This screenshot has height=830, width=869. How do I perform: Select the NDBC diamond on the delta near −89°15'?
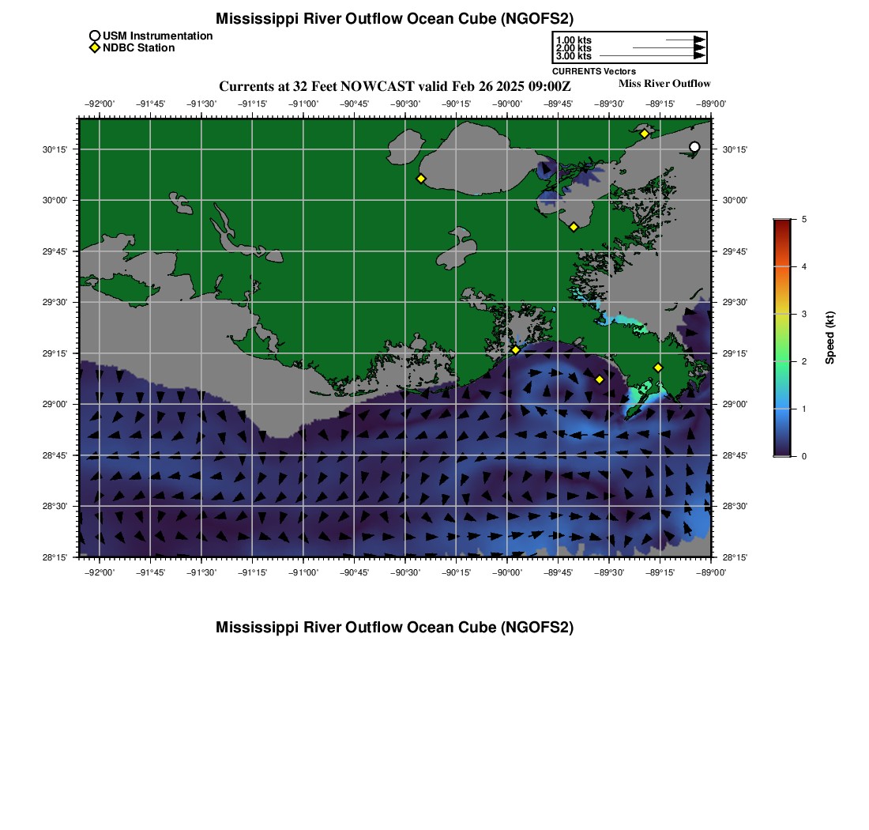(x=658, y=368)
